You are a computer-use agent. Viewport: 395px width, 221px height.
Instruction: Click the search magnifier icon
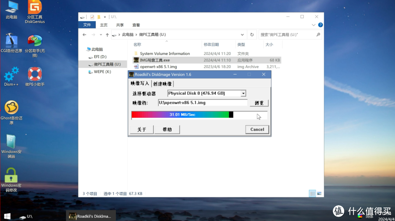tap(318, 35)
